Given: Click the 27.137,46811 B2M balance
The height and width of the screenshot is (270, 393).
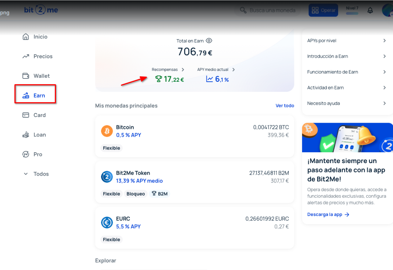Looking at the screenshot, I should pyautogui.click(x=269, y=173).
